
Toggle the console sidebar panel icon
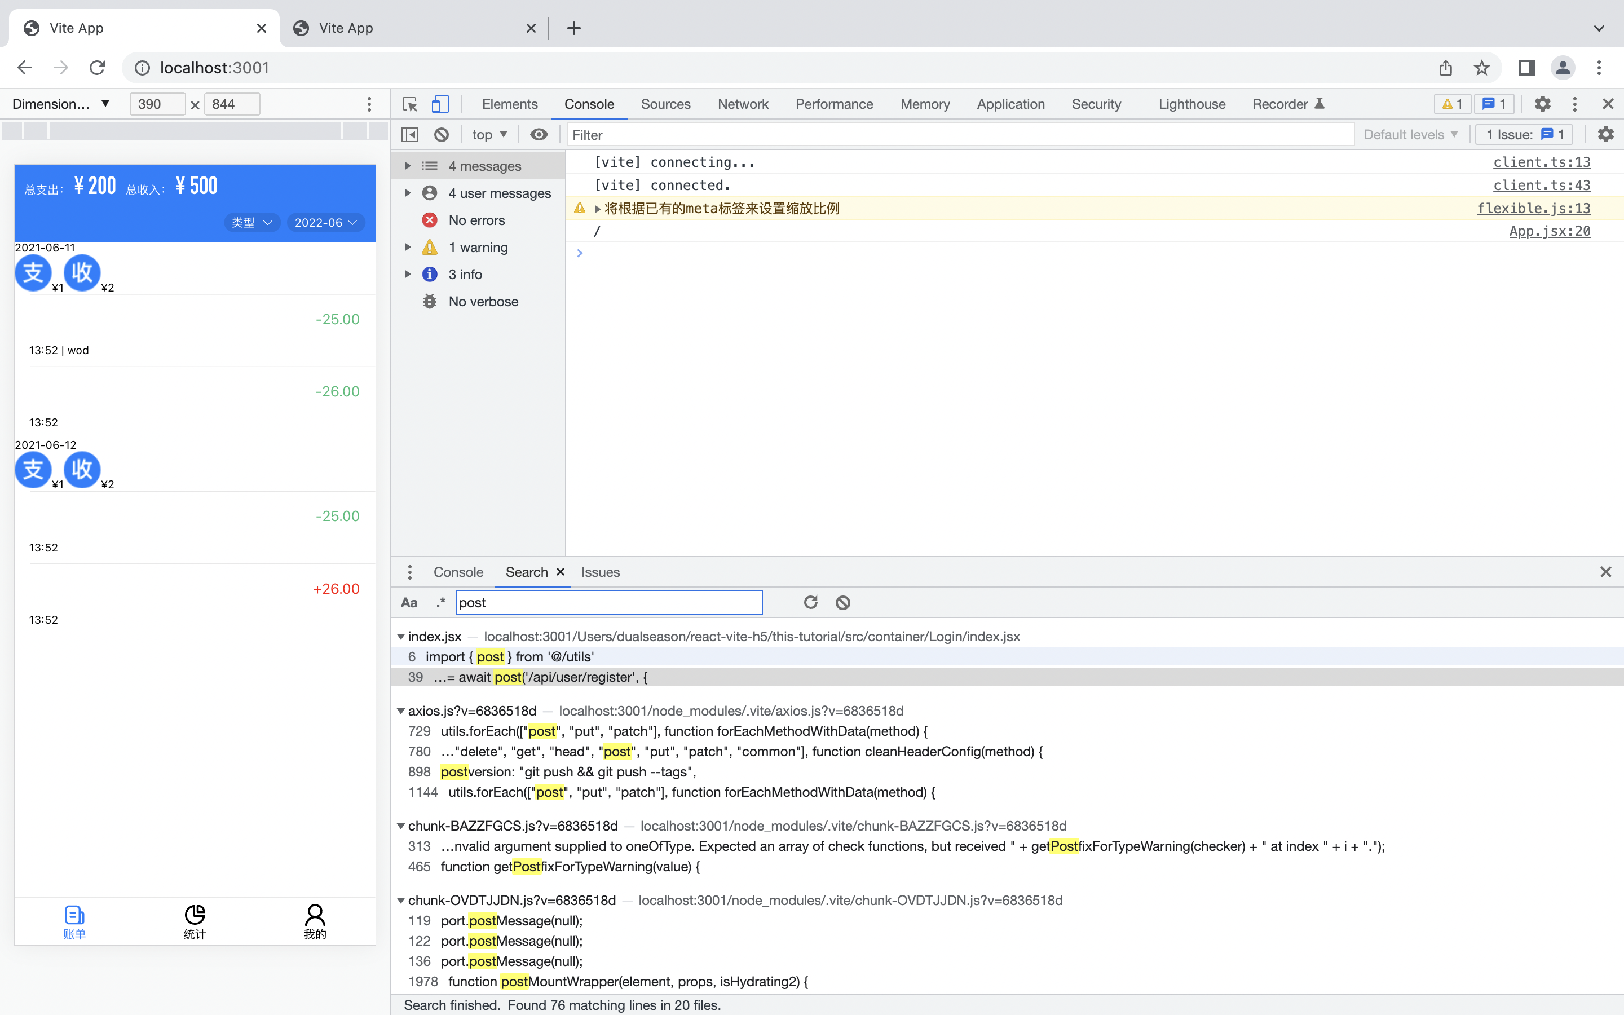pos(410,135)
